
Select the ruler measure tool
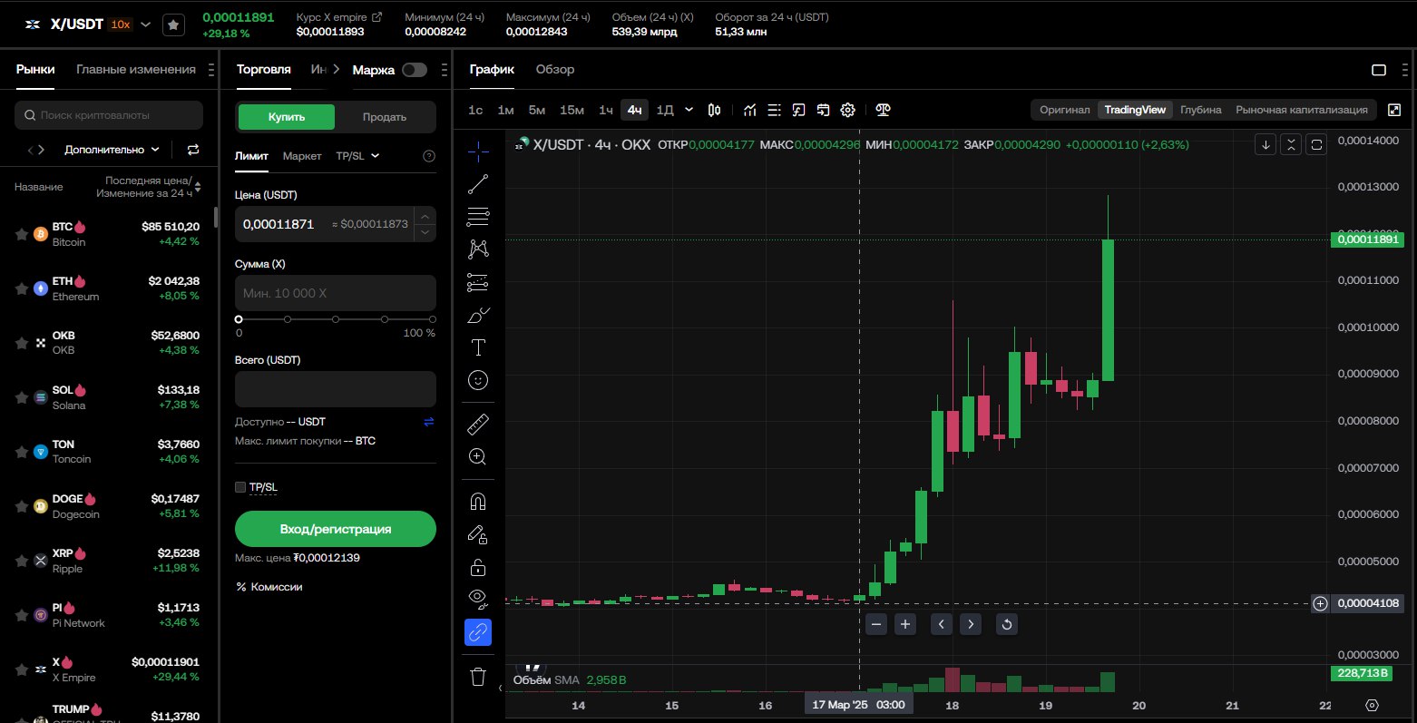click(x=478, y=424)
